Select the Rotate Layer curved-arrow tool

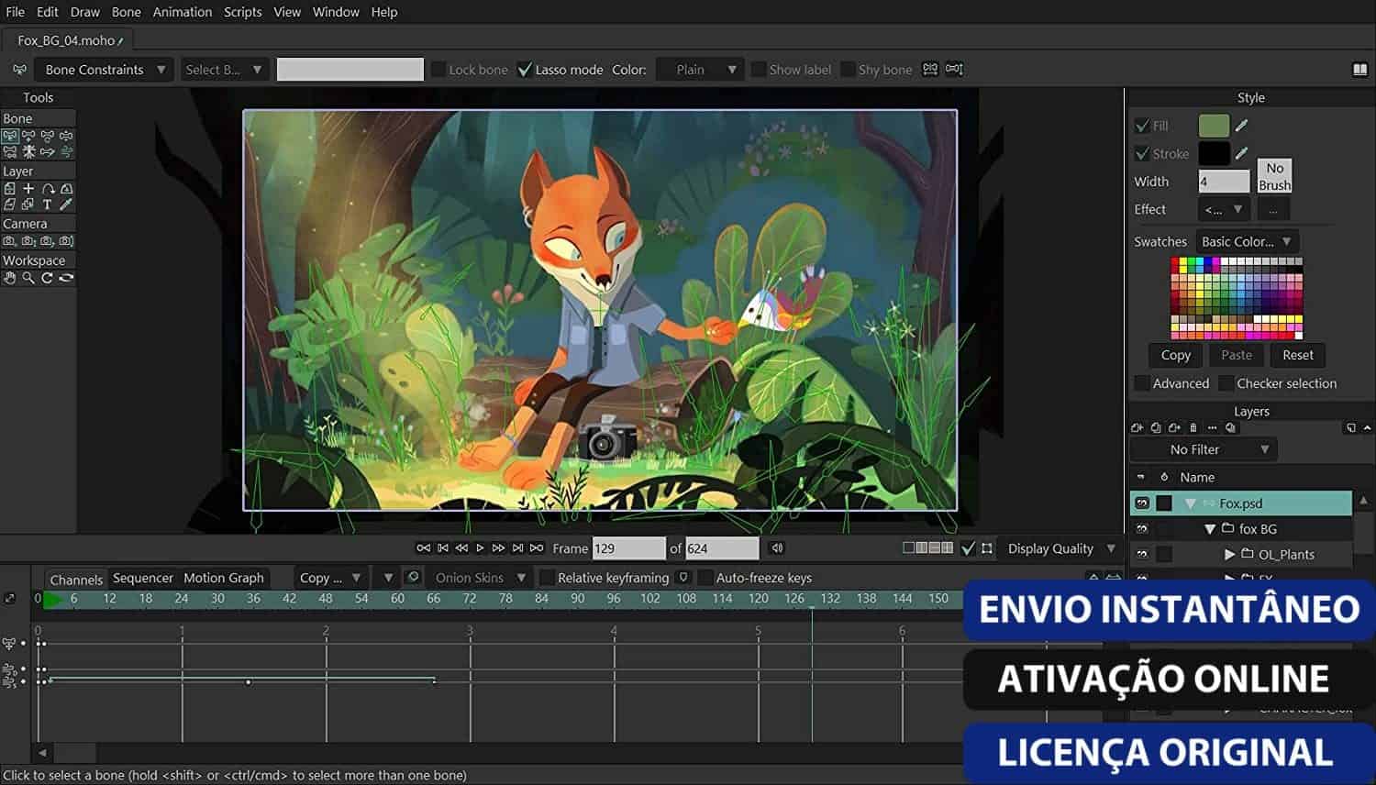tap(48, 188)
